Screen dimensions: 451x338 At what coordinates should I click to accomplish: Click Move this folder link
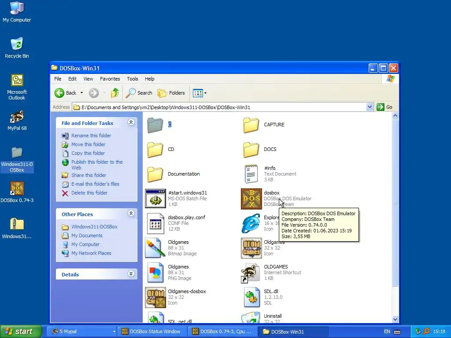coord(88,144)
